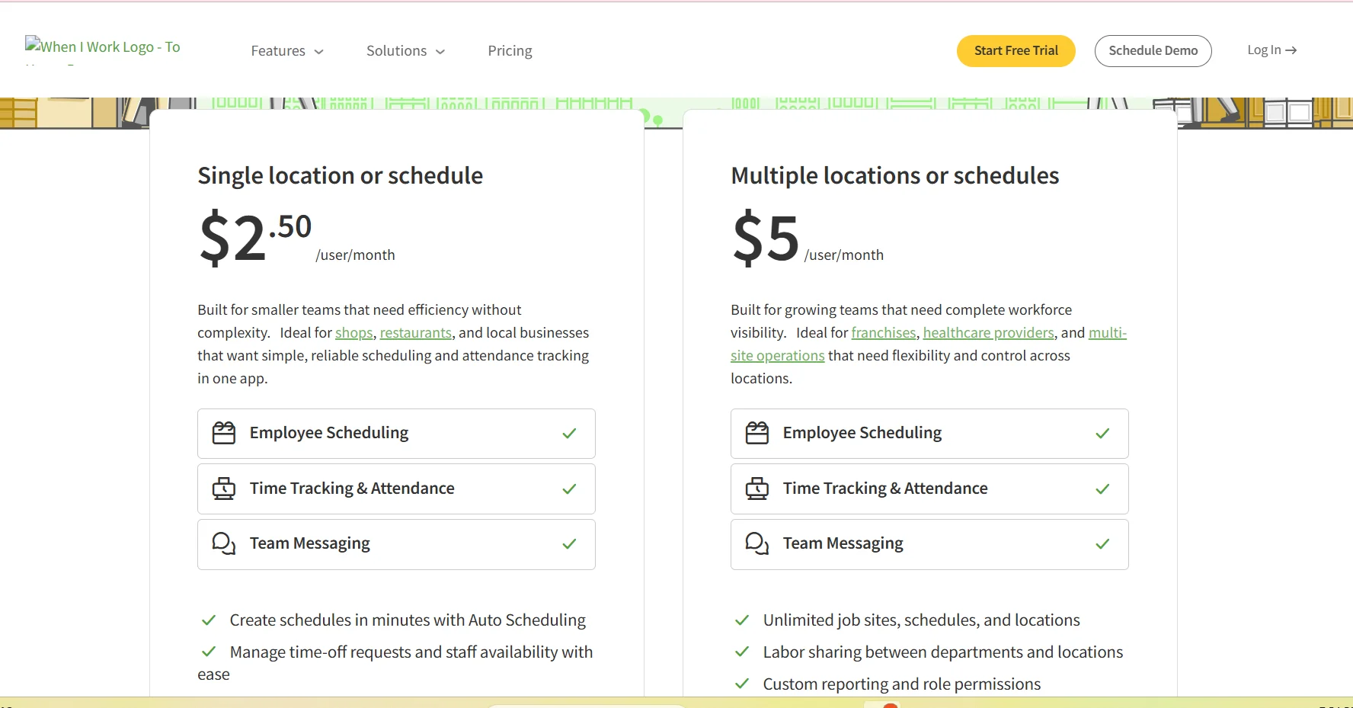1353x708 pixels.
Task: Follow the franchises link
Action: point(884,333)
